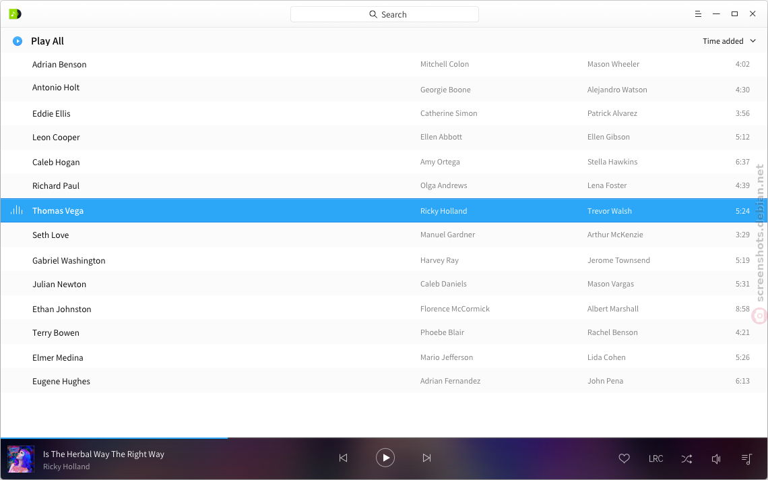Open the volume speaker control

[716, 458]
